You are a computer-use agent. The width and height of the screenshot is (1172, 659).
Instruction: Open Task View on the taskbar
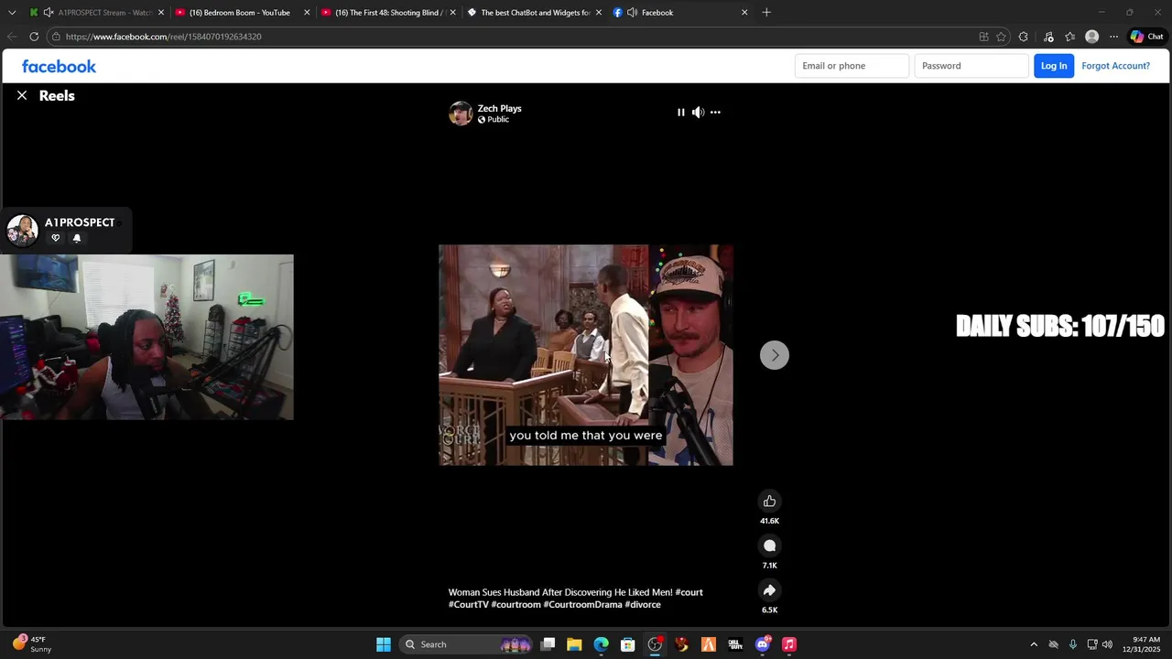point(548,644)
